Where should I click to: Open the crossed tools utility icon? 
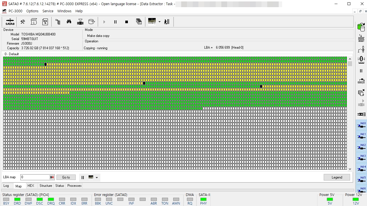23,22
